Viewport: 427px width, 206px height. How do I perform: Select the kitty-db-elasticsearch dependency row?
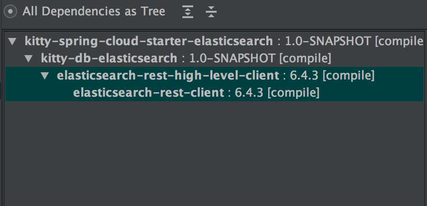pos(214,58)
